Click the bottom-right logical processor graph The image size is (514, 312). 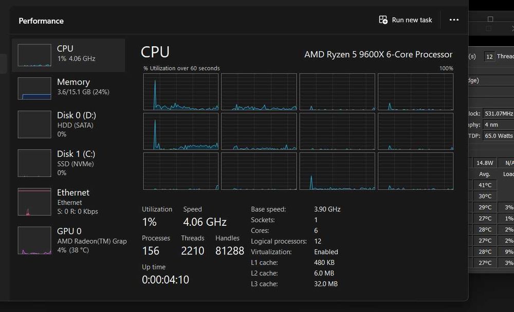(415, 171)
